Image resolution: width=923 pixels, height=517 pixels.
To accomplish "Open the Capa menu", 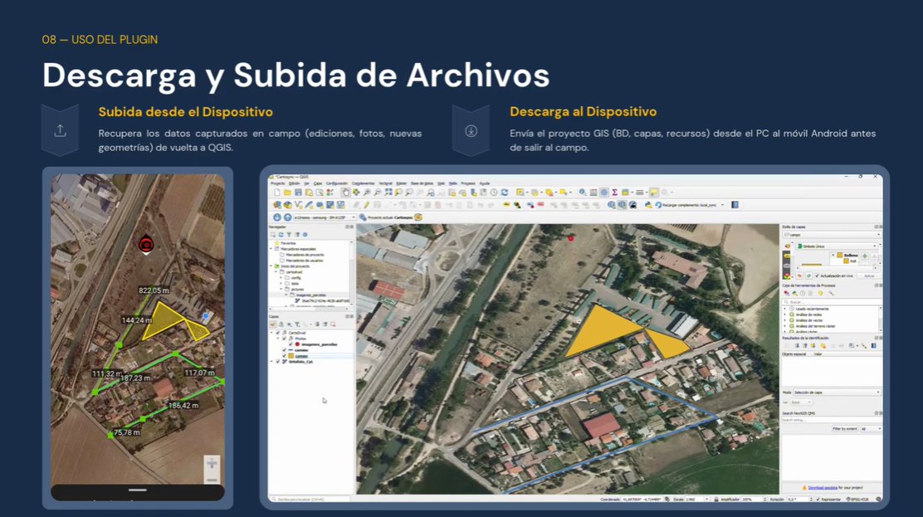I will [318, 183].
